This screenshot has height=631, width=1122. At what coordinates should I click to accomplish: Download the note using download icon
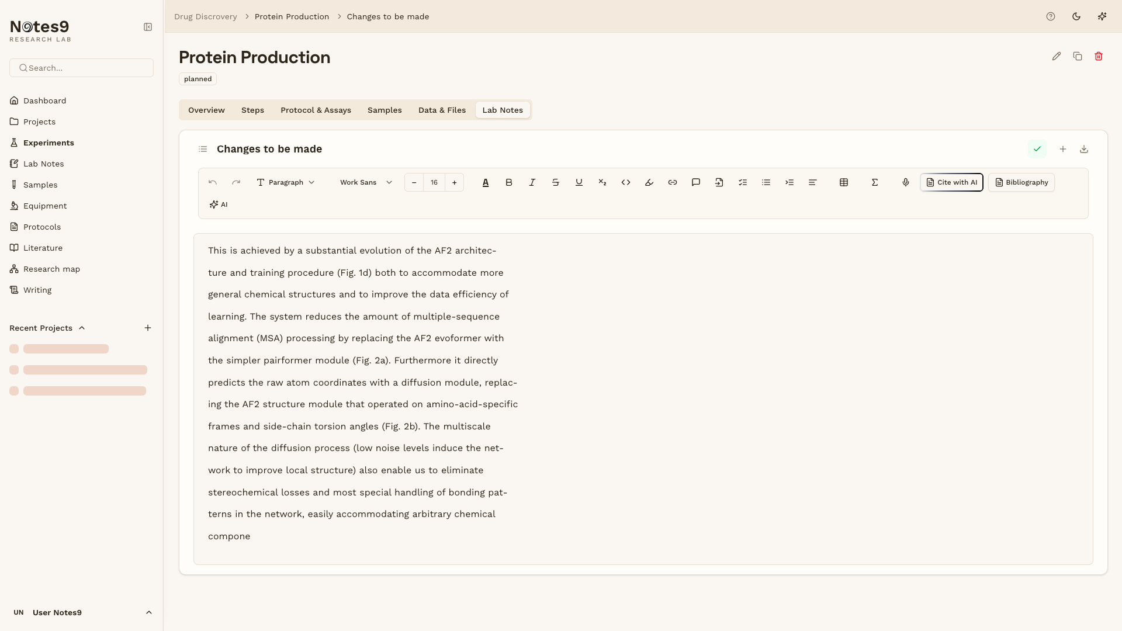pyautogui.click(x=1083, y=149)
